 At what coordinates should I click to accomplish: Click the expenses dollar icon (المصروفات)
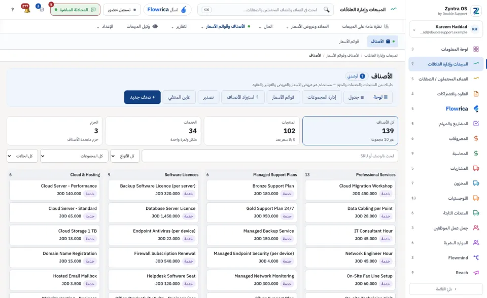pos(476,138)
